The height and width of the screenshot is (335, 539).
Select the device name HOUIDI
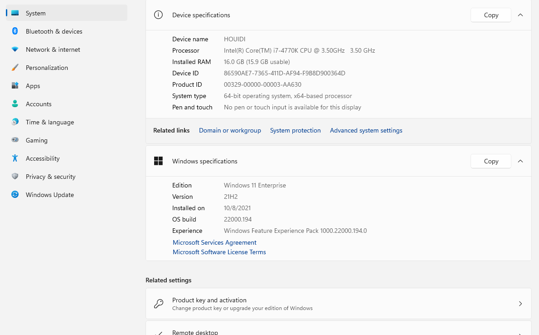click(234, 39)
